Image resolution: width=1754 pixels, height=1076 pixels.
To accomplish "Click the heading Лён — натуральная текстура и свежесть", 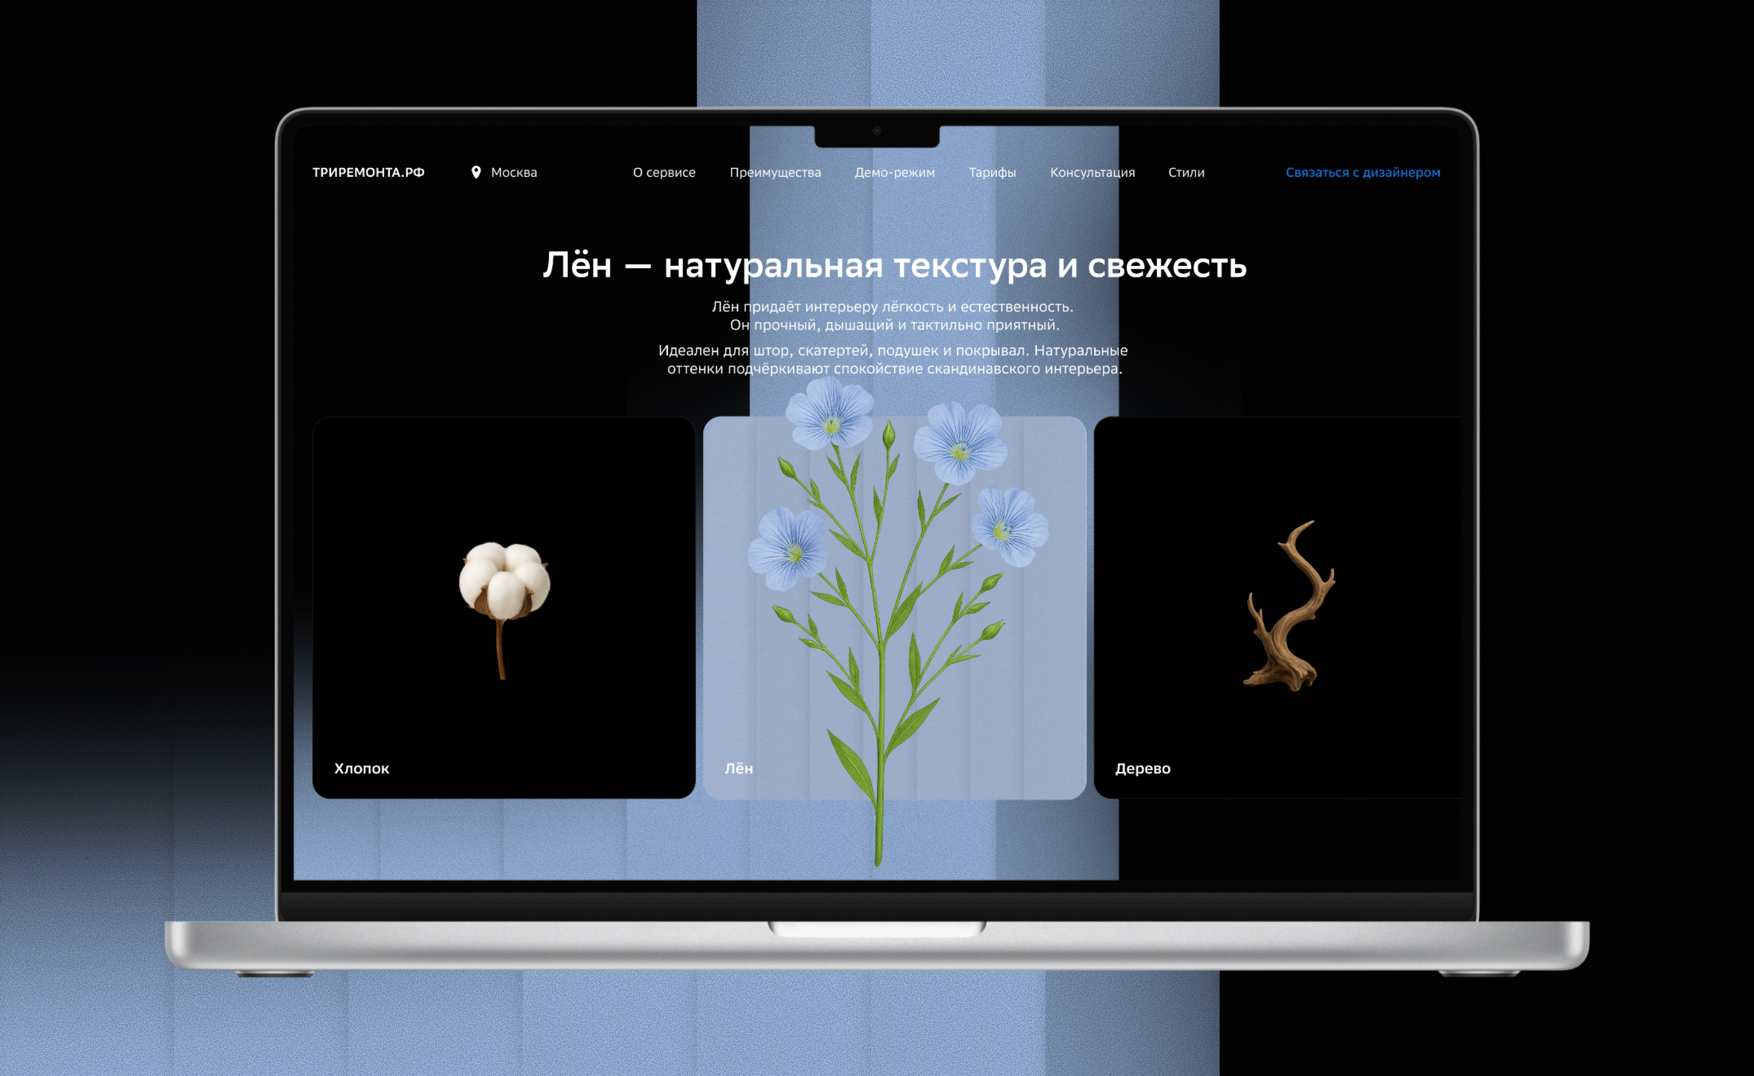I will [895, 266].
